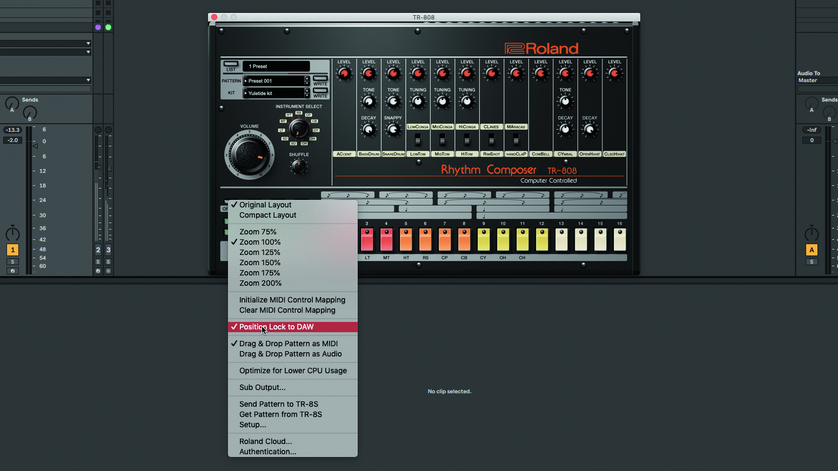
Task: Click the BassDrum DECAY knob
Action: point(369,129)
